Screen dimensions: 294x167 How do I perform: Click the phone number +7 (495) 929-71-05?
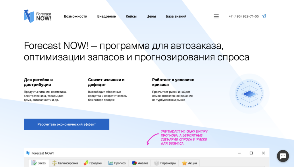click(243, 16)
